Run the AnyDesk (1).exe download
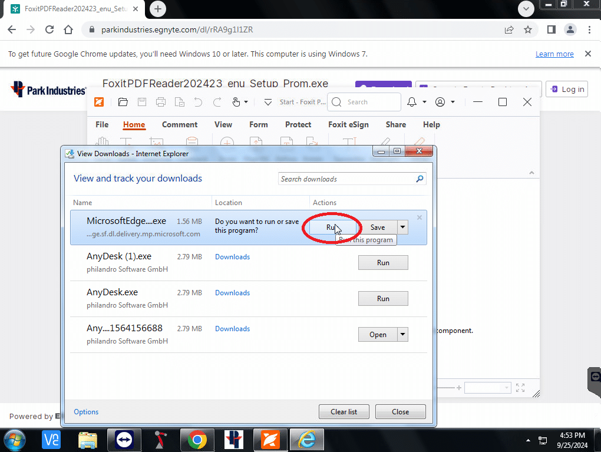601x452 pixels. (383, 263)
